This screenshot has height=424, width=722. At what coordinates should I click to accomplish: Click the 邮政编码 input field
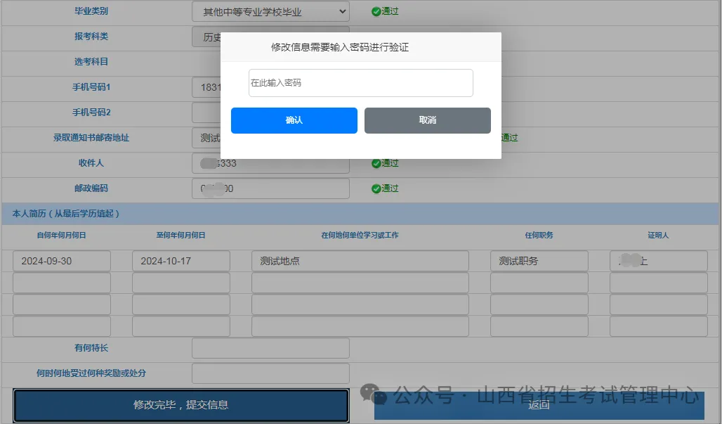[x=271, y=188]
